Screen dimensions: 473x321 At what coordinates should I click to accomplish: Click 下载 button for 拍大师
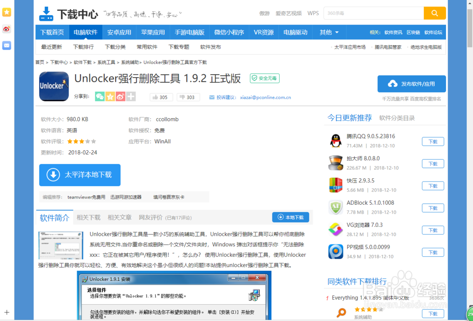[x=433, y=164]
